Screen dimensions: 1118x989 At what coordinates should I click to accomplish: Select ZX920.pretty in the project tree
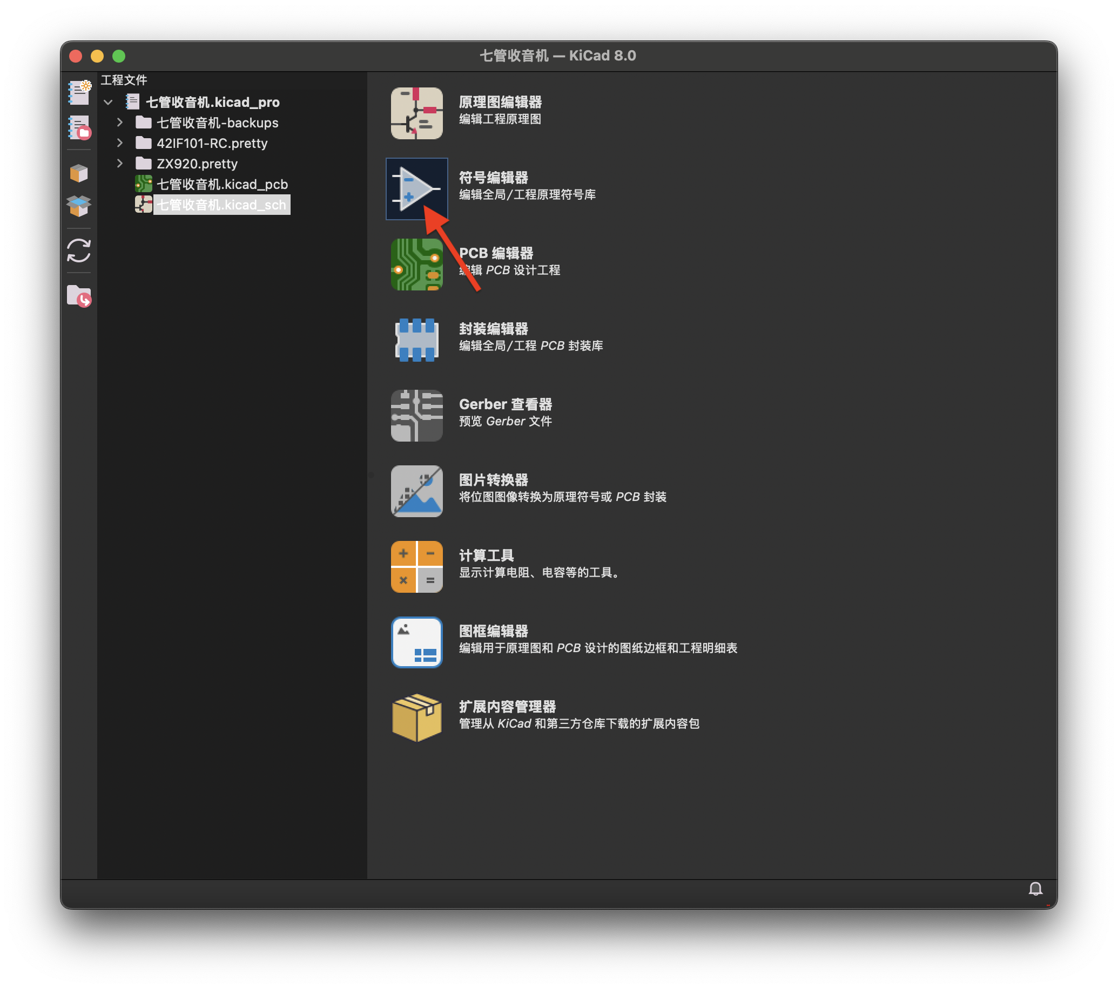click(197, 164)
